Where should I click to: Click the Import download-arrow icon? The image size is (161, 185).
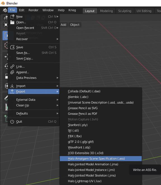(x=12, y=86)
